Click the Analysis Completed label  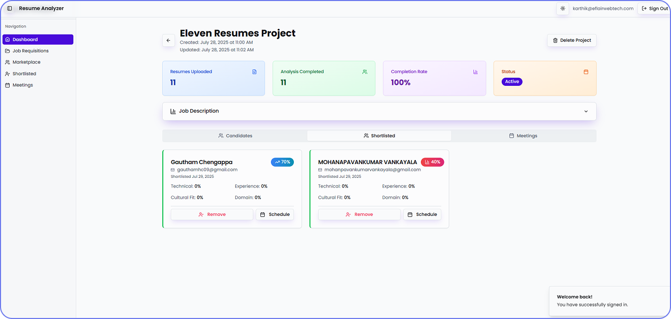(302, 72)
